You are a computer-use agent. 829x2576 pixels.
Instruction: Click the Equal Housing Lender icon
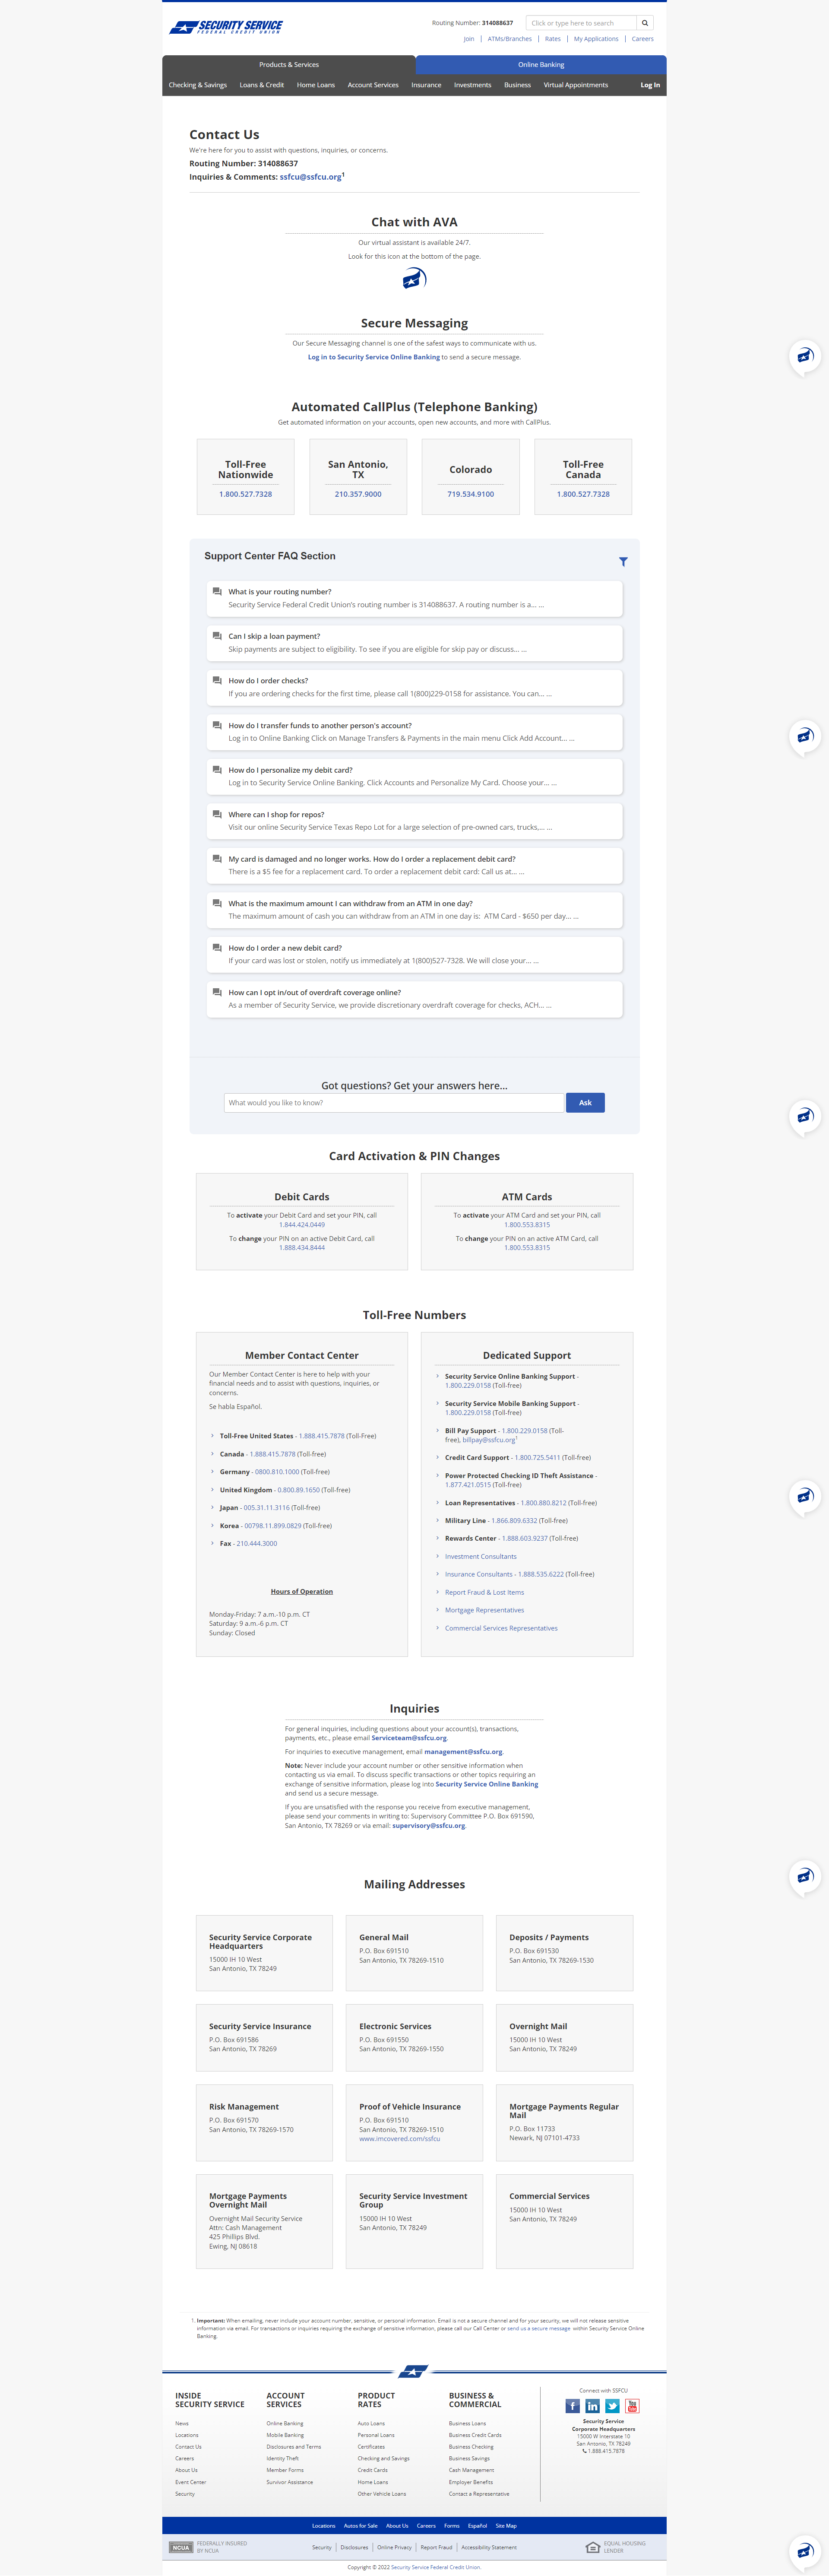coord(593,2547)
